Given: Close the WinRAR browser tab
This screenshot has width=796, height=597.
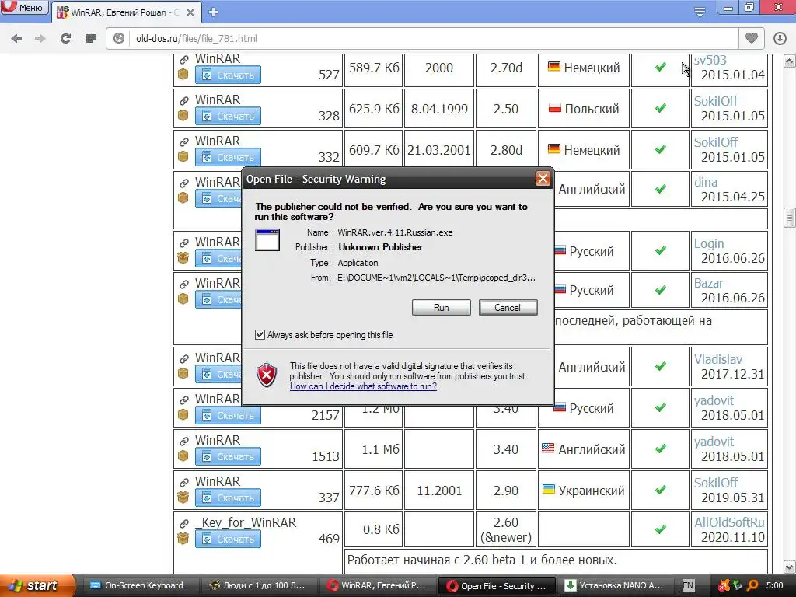Looking at the screenshot, I should [190, 12].
